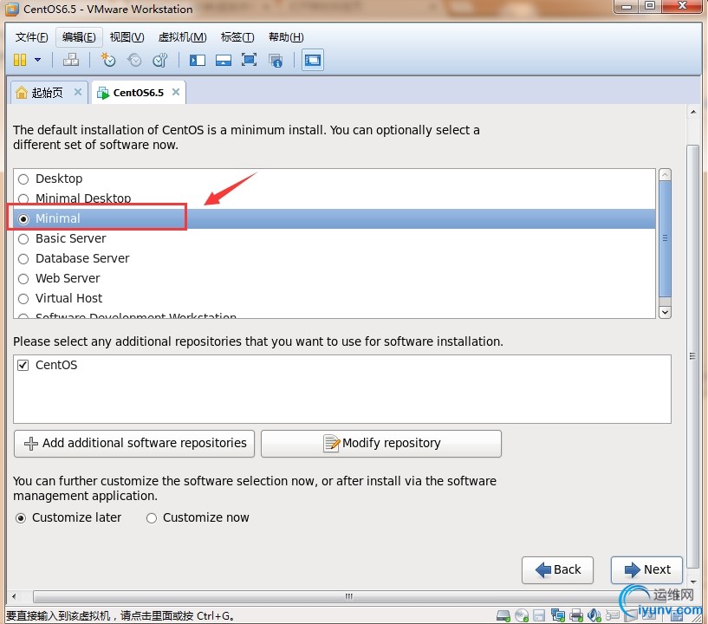Click software list scrollbar up arrow
Image resolution: width=708 pixels, height=624 pixels.
pos(665,175)
